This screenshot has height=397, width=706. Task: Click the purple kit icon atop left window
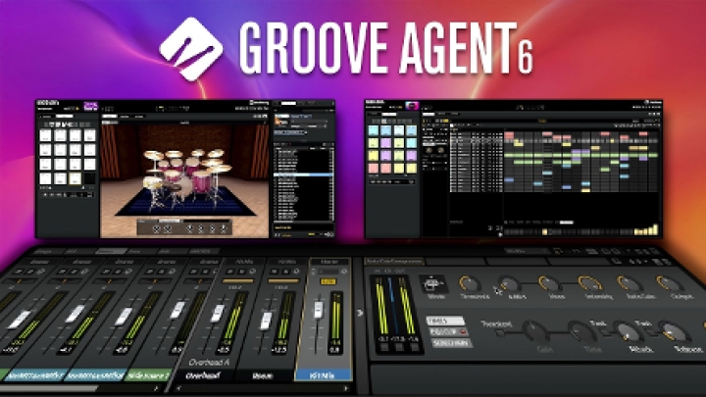[x=90, y=106]
